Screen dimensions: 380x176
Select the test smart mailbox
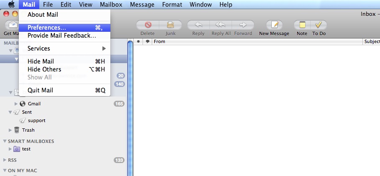(x=64, y=149)
